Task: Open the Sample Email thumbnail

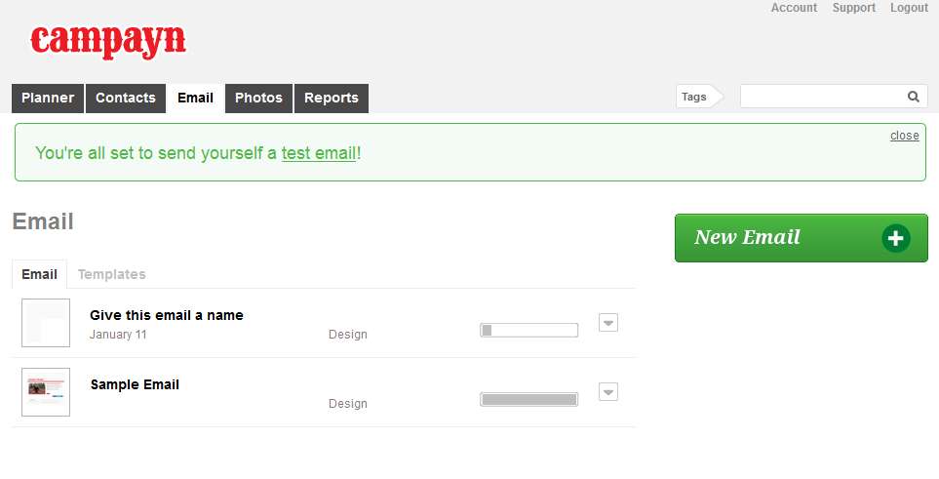Action: pyautogui.click(x=46, y=392)
